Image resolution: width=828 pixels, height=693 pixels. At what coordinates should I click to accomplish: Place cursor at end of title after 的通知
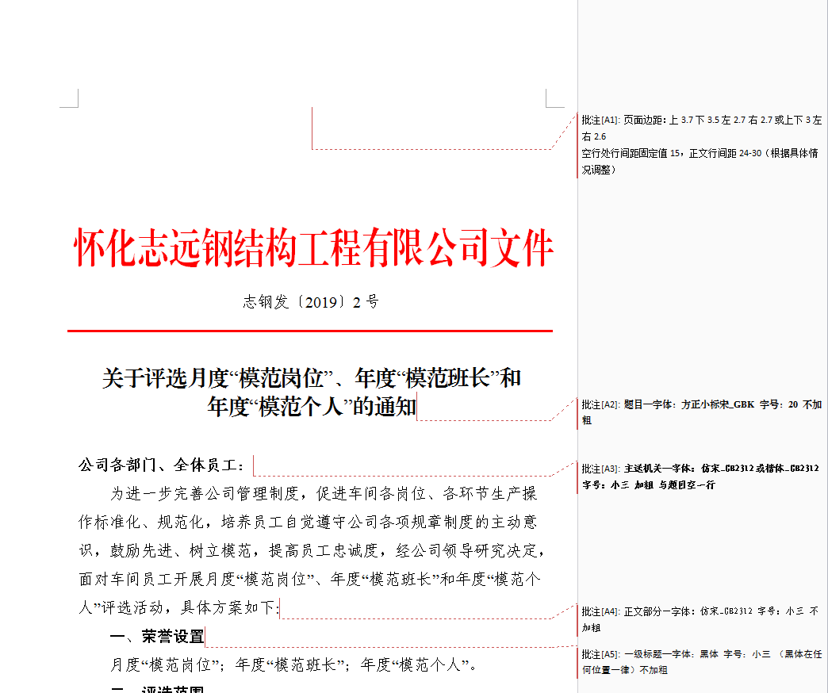coord(416,408)
